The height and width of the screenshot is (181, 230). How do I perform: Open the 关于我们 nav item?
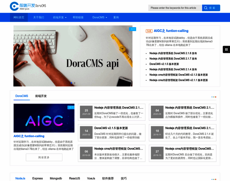(x=38, y=17)
